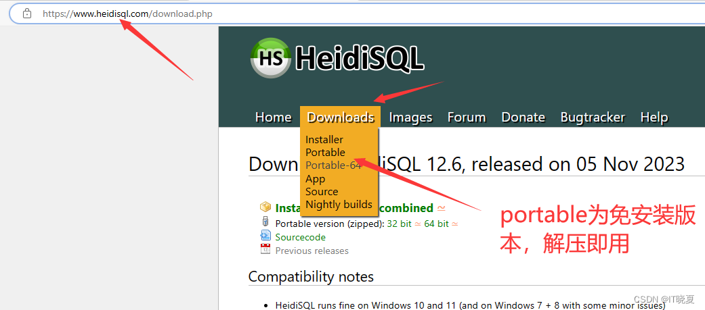The width and height of the screenshot is (705, 310).
Task: Open the Bugtracker page
Action: pyautogui.click(x=593, y=118)
